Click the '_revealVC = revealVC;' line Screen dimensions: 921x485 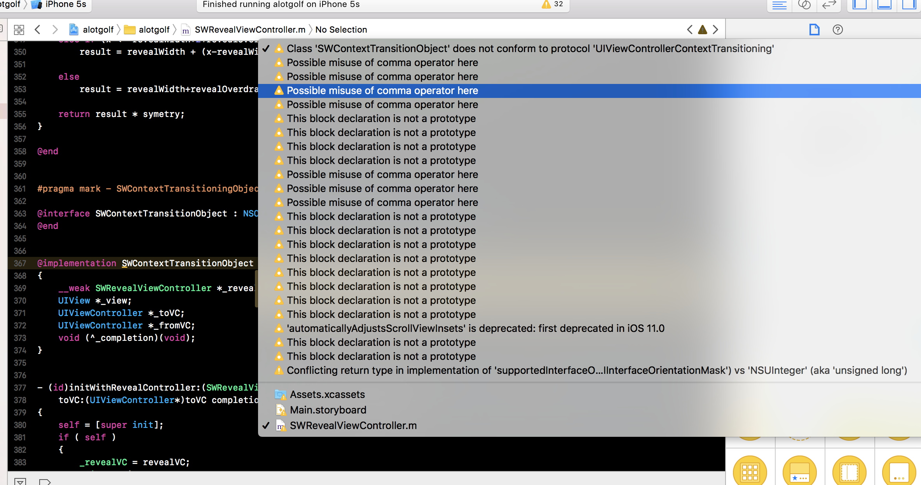tap(134, 462)
